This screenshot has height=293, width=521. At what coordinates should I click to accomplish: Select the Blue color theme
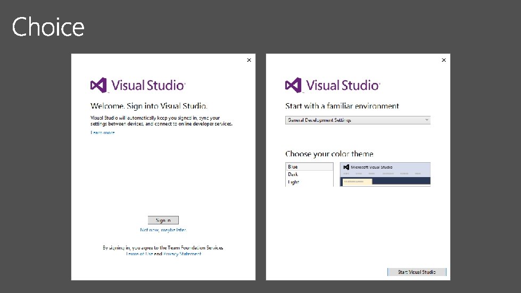309,166
